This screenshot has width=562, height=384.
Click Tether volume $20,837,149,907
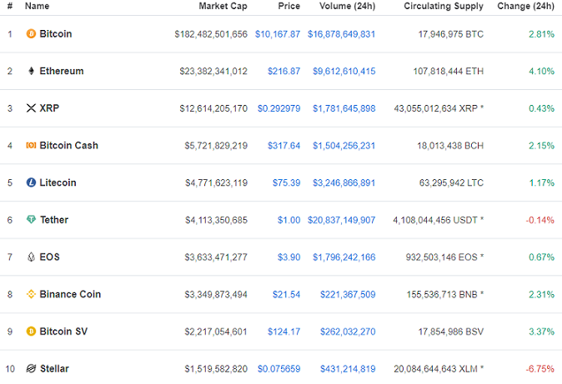point(341,220)
